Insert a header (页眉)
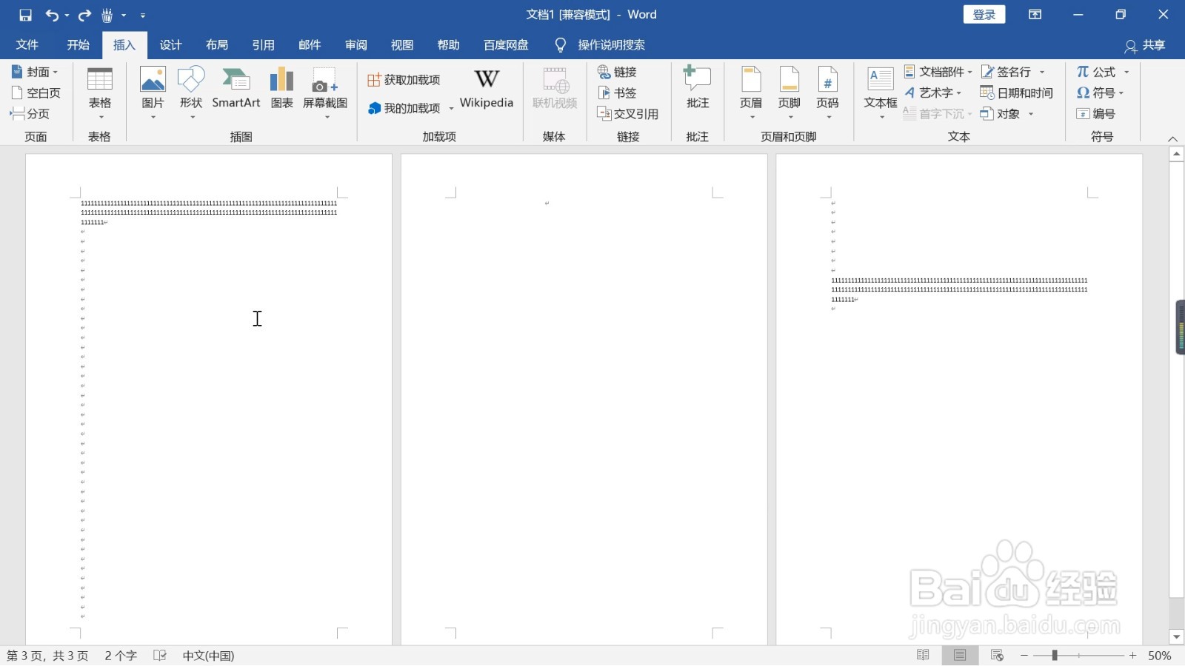 point(751,92)
